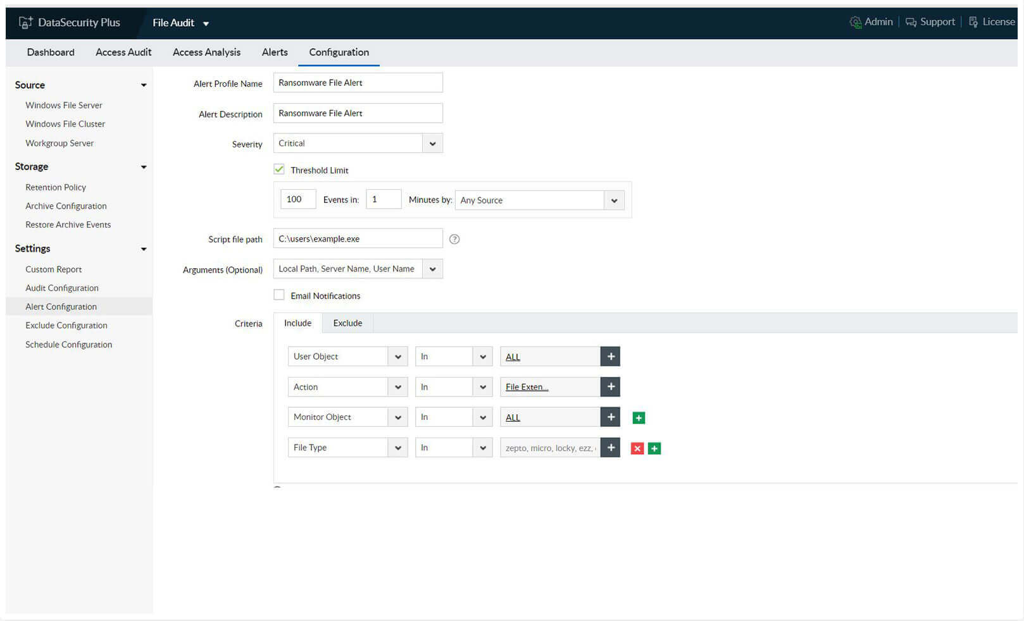The width and height of the screenshot is (1024, 621).
Task: Collapse the Source section in the sidebar
Action: click(x=144, y=84)
